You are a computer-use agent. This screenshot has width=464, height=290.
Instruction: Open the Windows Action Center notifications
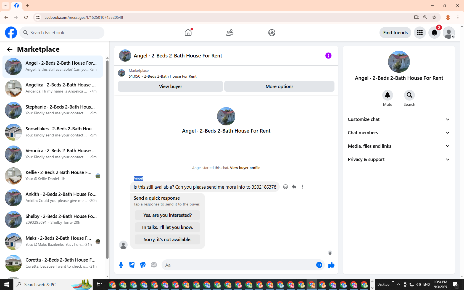tap(456, 284)
